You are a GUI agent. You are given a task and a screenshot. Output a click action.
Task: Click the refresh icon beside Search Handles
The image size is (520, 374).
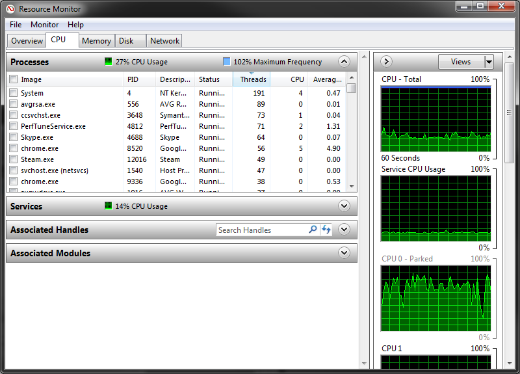tap(326, 230)
